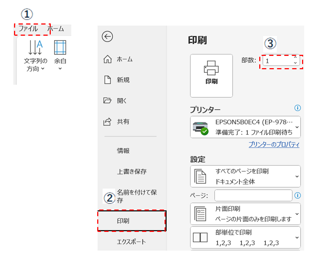Open the Print All Pages dropdown

245,176
